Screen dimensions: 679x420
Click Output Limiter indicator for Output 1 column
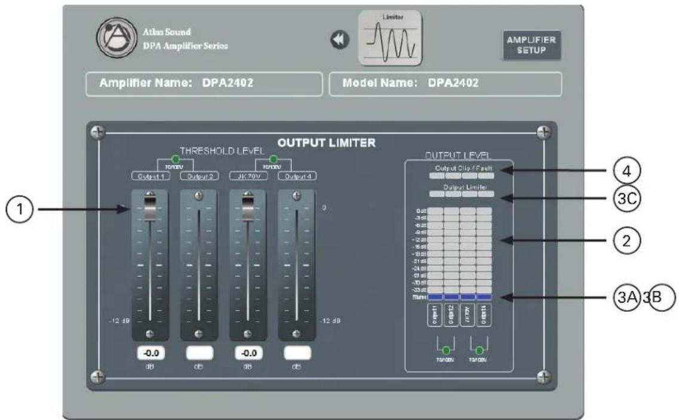tap(437, 194)
